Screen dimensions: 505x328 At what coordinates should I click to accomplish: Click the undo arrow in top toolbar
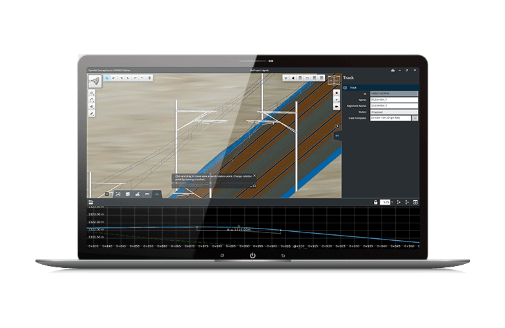pos(114,78)
